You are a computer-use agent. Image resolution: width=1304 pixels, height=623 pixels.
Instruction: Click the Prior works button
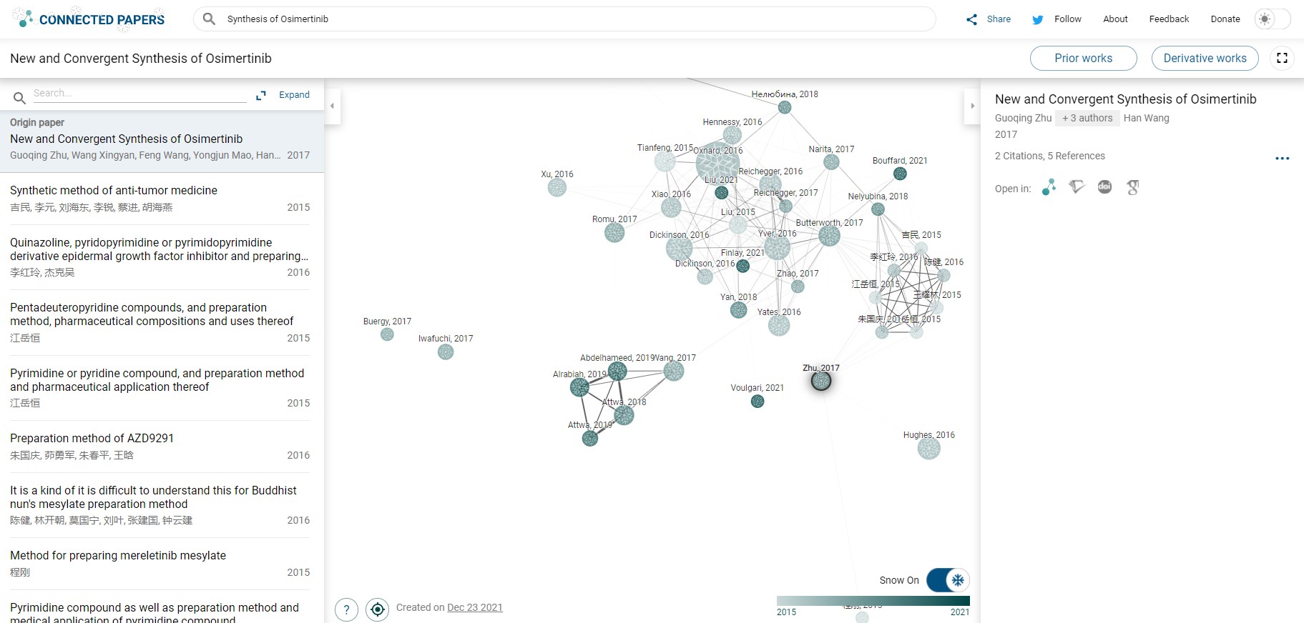click(x=1083, y=59)
